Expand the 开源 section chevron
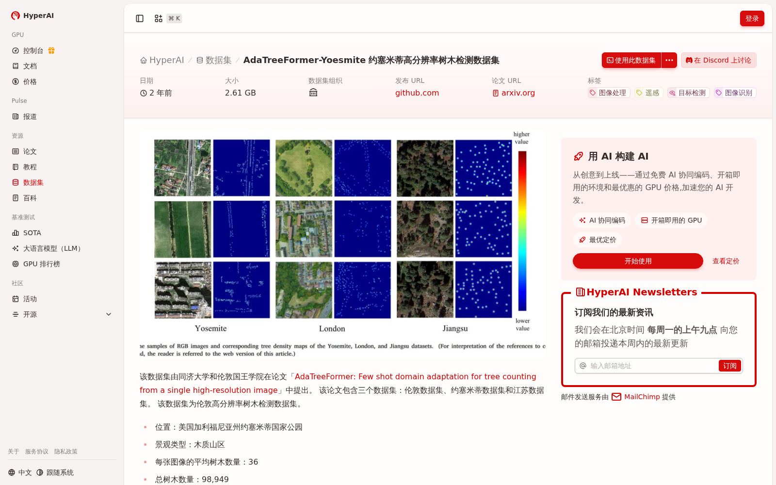The width and height of the screenshot is (776, 485). click(x=109, y=314)
